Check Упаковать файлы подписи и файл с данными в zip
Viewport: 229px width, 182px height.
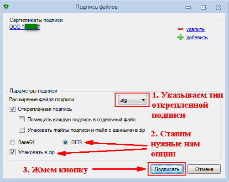[21, 130]
